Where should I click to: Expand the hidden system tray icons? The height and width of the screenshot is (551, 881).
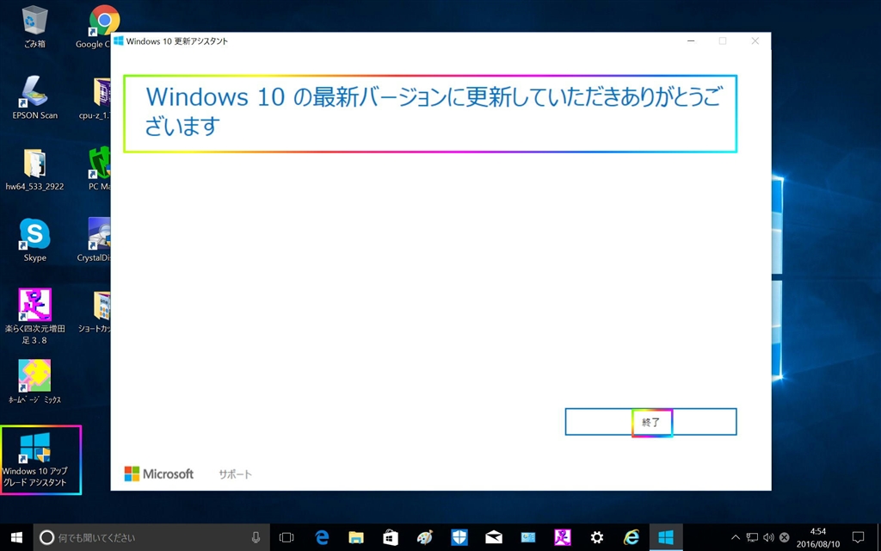pyautogui.click(x=736, y=537)
